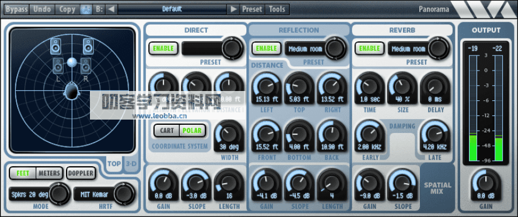Click the Copy button
The image size is (518, 217).
click(x=67, y=9)
